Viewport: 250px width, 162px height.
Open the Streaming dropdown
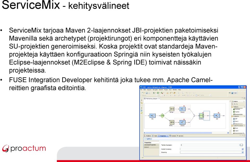(x=242, y=152)
